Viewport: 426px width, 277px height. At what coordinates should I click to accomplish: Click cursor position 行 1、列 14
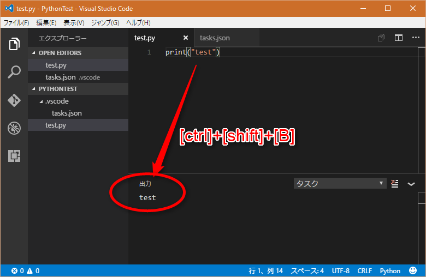(266, 271)
